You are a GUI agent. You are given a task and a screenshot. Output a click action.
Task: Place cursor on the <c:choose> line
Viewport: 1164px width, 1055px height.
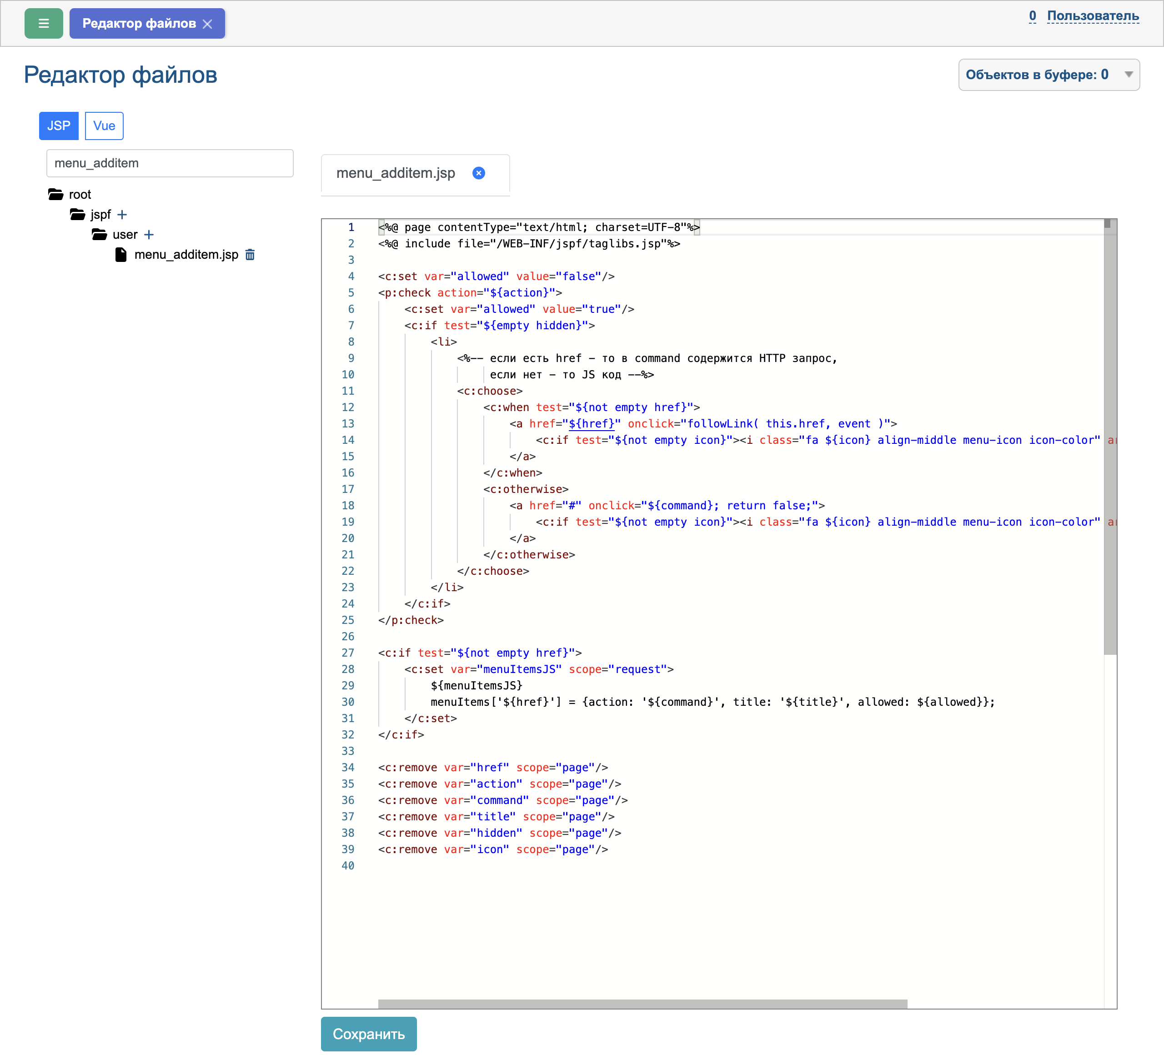490,391
